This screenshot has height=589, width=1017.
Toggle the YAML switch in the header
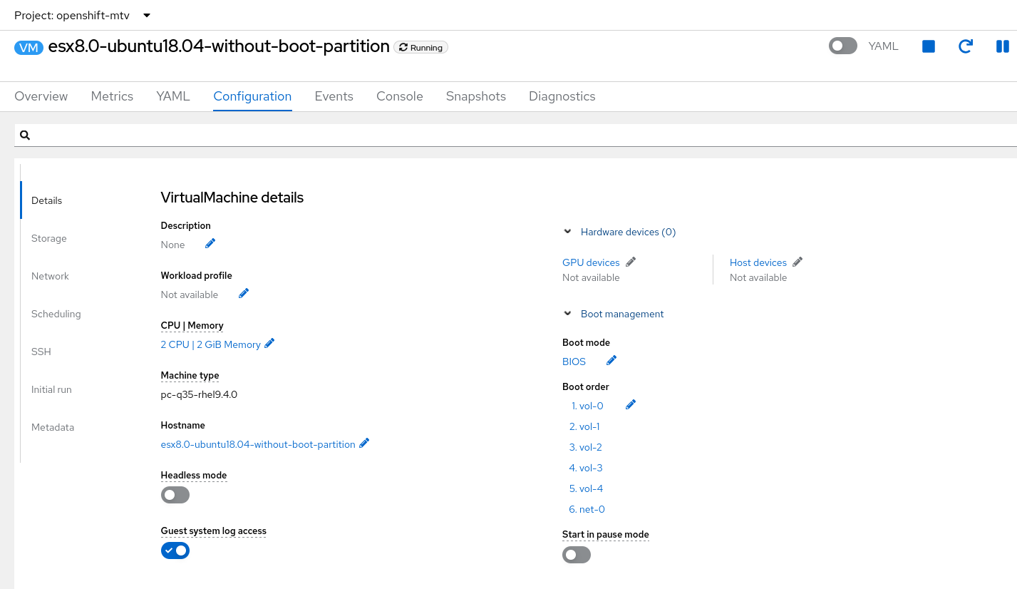tap(843, 46)
